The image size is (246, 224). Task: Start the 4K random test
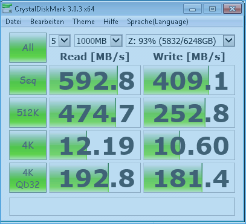(x=28, y=145)
